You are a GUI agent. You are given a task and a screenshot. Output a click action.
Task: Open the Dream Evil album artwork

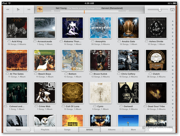[x=100, y=120]
